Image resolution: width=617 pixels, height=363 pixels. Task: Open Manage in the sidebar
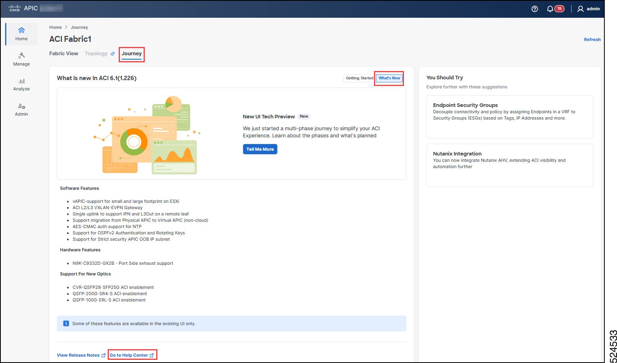click(x=22, y=59)
